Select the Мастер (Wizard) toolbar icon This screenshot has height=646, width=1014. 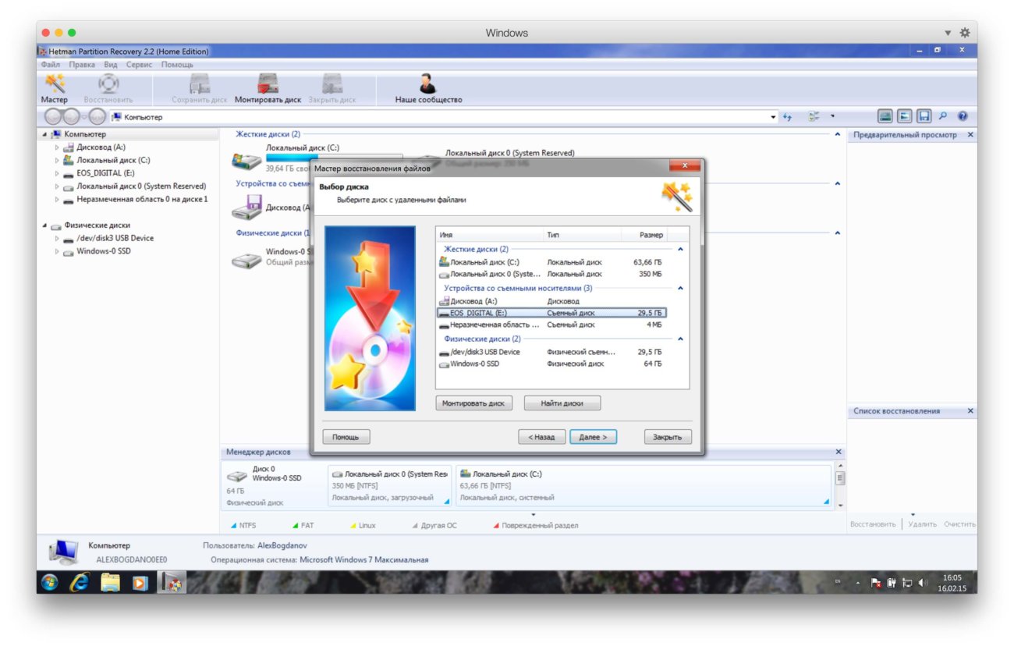[x=55, y=86]
